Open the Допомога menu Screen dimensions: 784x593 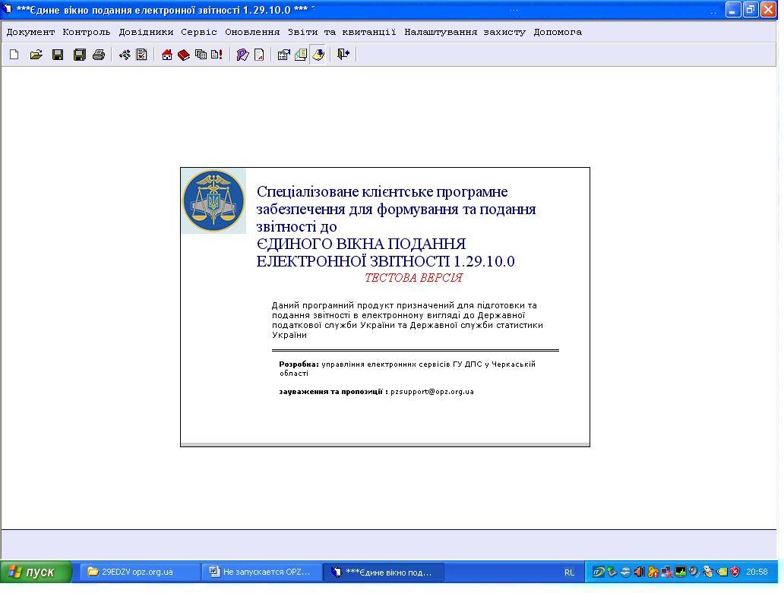(x=558, y=32)
